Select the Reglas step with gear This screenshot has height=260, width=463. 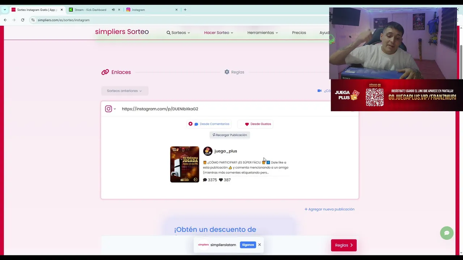pyautogui.click(x=234, y=72)
